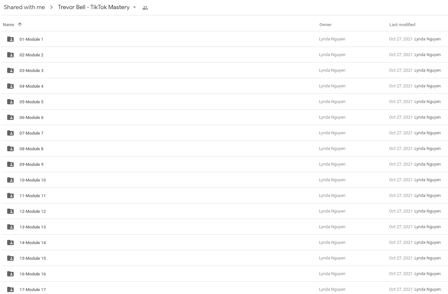Click owner Lynda Nguyen in 01-Module 1 row
The width and height of the screenshot is (448, 294).
click(332, 39)
